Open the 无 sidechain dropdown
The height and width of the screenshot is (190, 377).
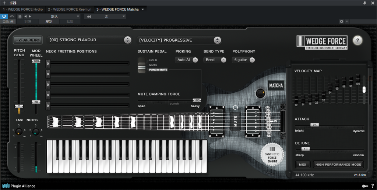point(109,16)
